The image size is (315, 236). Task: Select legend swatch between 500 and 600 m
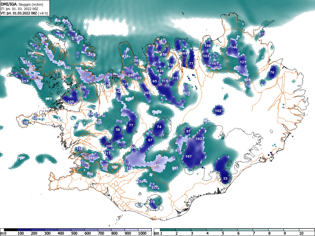point(78,230)
